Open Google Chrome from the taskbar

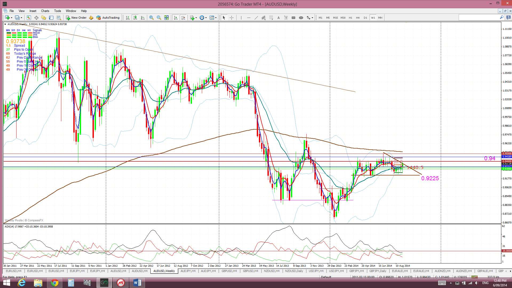[54, 283]
